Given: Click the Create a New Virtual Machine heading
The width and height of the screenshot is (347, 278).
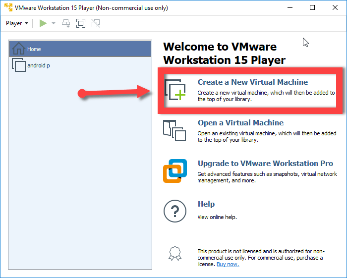Looking at the screenshot, I should (x=252, y=82).
